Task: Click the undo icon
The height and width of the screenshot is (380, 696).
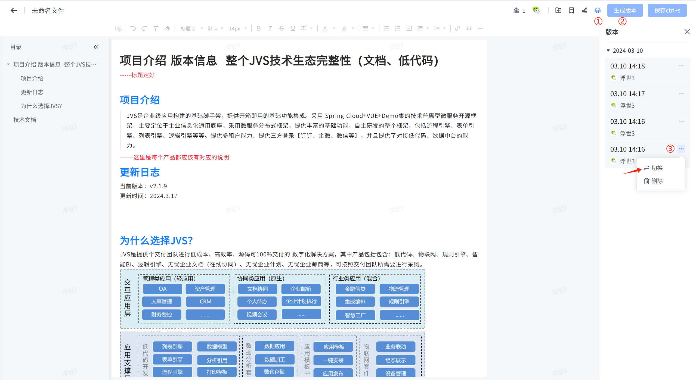Action: (x=133, y=28)
